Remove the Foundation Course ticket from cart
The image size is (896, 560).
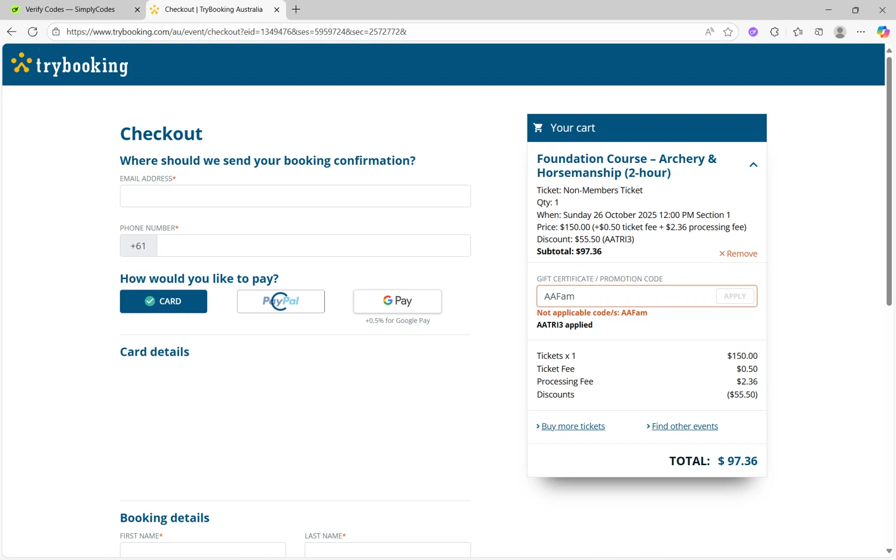[738, 254]
